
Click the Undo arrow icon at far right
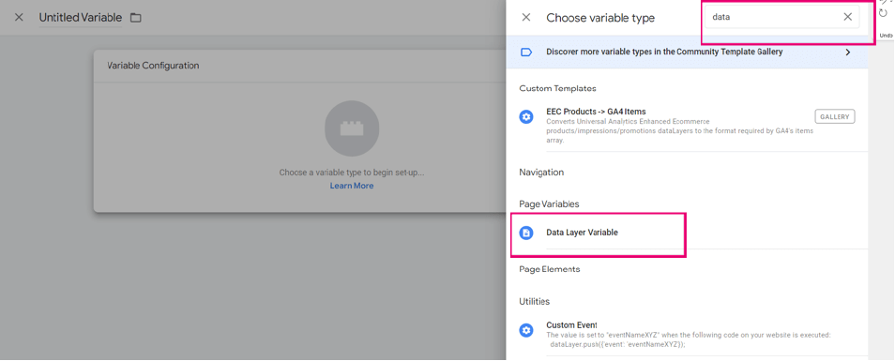point(884,12)
